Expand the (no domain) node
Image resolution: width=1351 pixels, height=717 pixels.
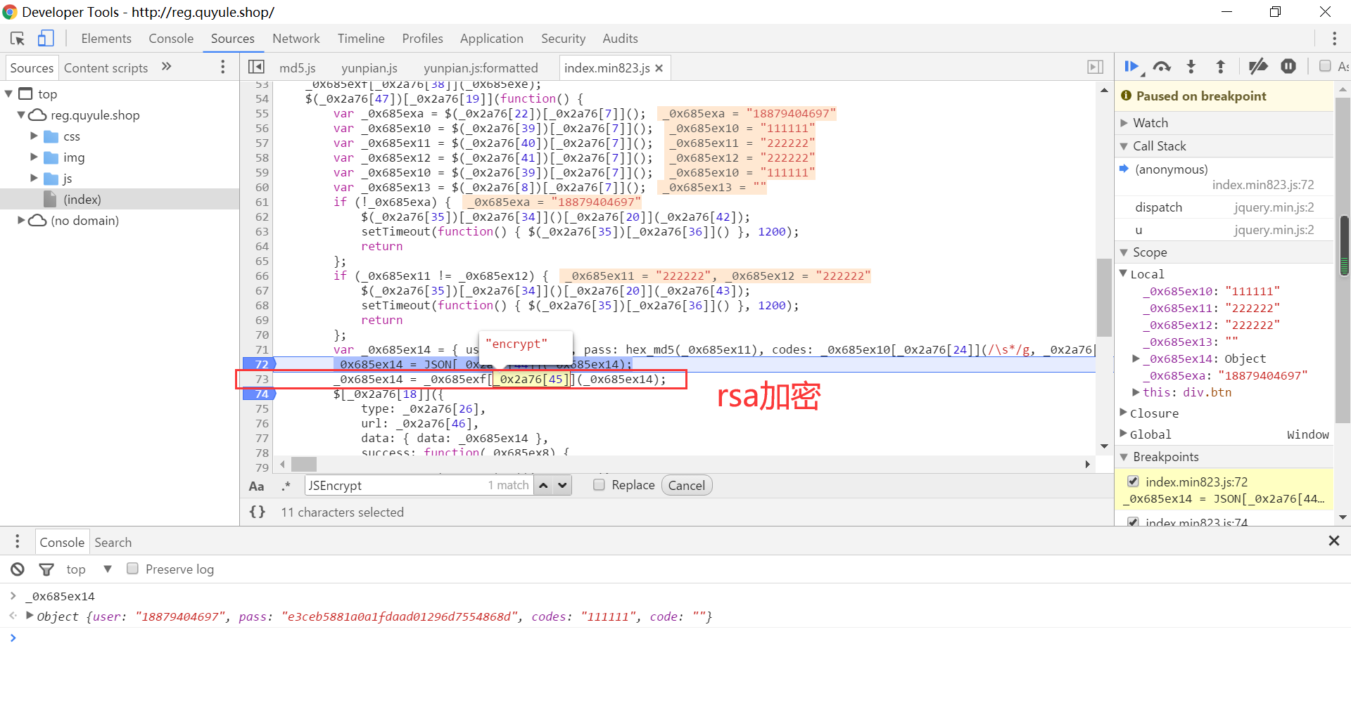tap(21, 220)
